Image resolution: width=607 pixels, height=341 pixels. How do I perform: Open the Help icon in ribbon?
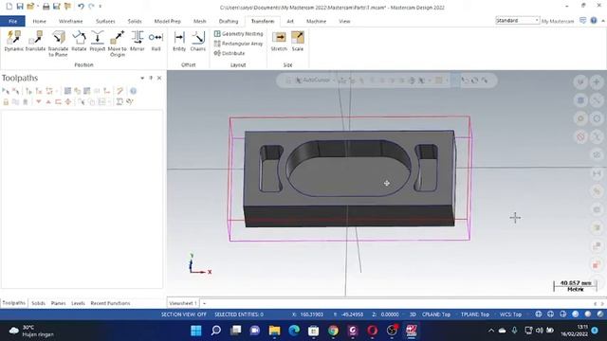pos(594,21)
